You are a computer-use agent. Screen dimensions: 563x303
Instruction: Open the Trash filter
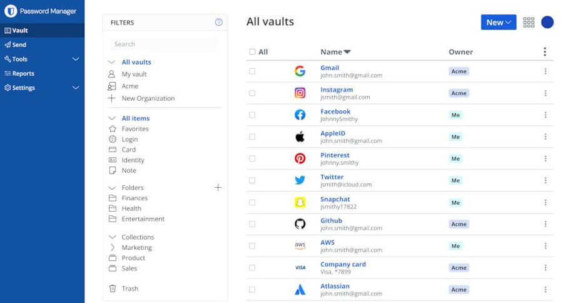pos(129,289)
